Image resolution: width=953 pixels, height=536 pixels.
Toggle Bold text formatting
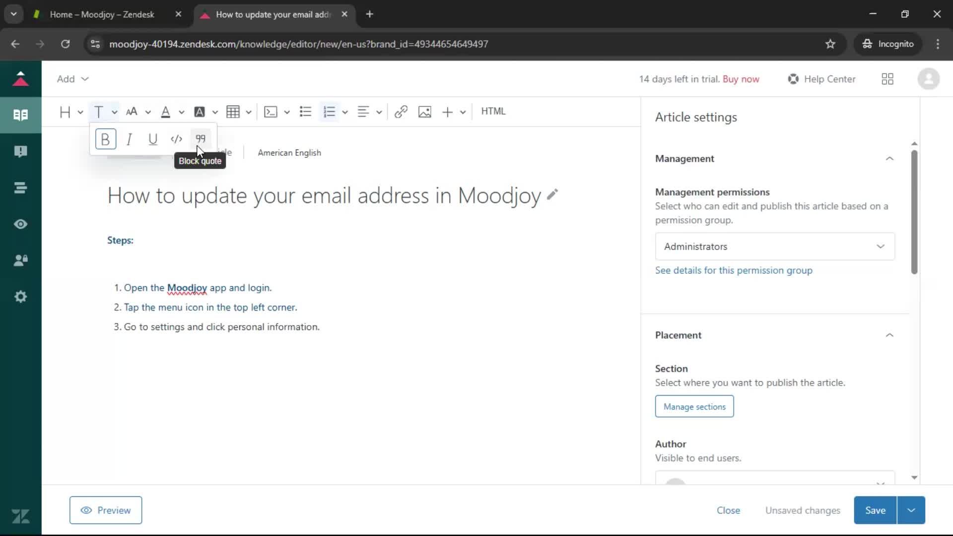click(x=105, y=139)
